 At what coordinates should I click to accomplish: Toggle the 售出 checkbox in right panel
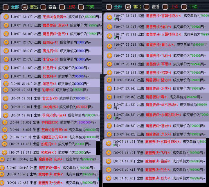click(128, 7)
